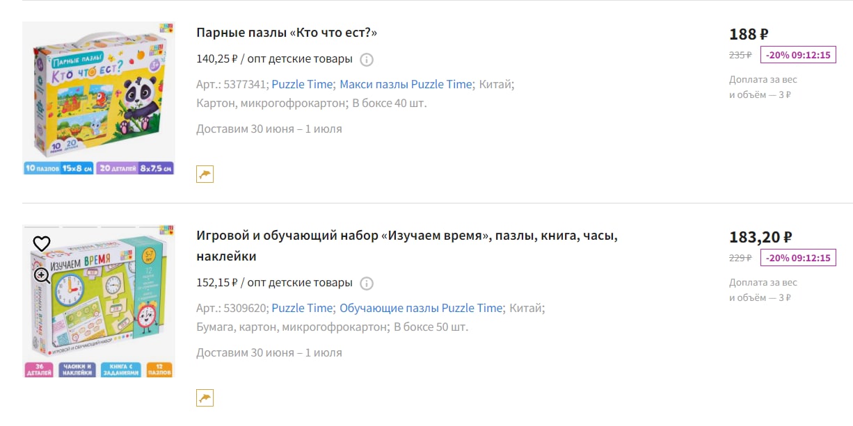The width and height of the screenshot is (853, 426).
Task: Open the Кто что ест puzzle box thumbnail
Action: pyautogui.click(x=98, y=98)
